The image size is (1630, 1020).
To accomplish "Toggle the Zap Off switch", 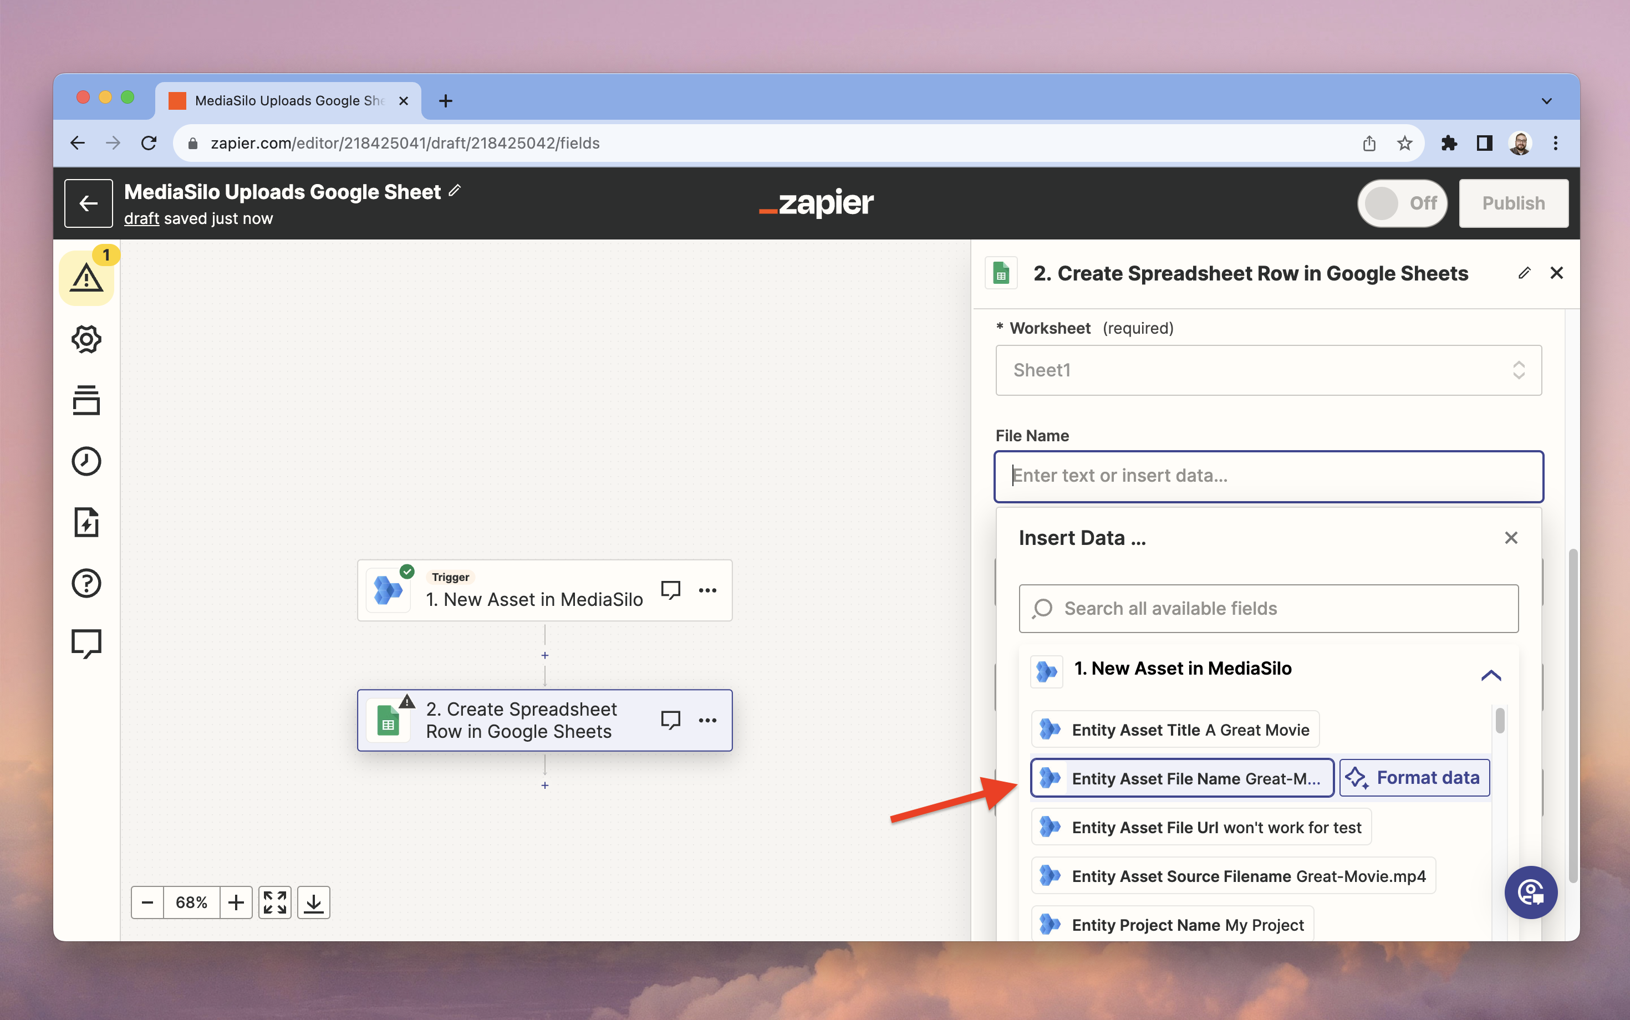I will 1402,203.
